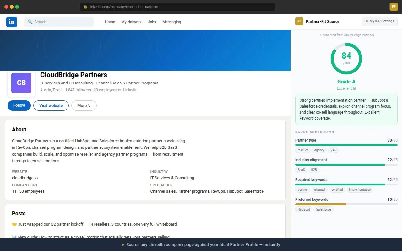Click the '23 employees on LinkedIn' text

116,90
